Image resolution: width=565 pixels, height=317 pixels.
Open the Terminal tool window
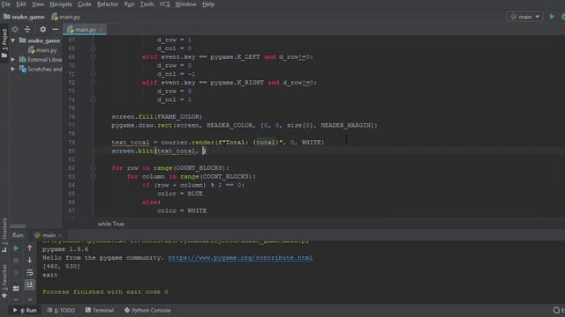[x=99, y=310]
